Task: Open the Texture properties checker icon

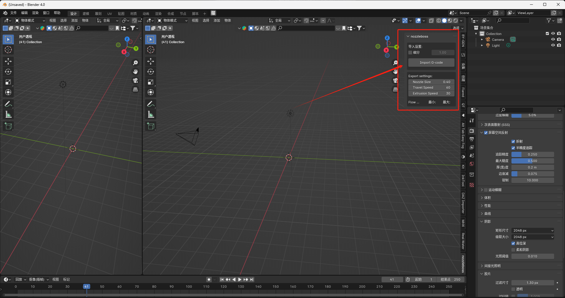Action: click(x=472, y=185)
